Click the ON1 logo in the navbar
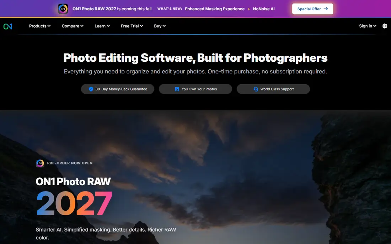391x244 pixels. [x=8, y=26]
